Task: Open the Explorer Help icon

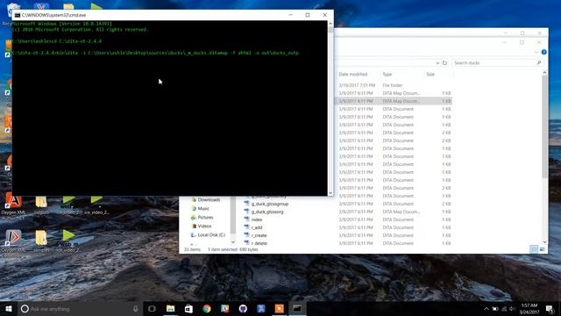Action: [543, 53]
